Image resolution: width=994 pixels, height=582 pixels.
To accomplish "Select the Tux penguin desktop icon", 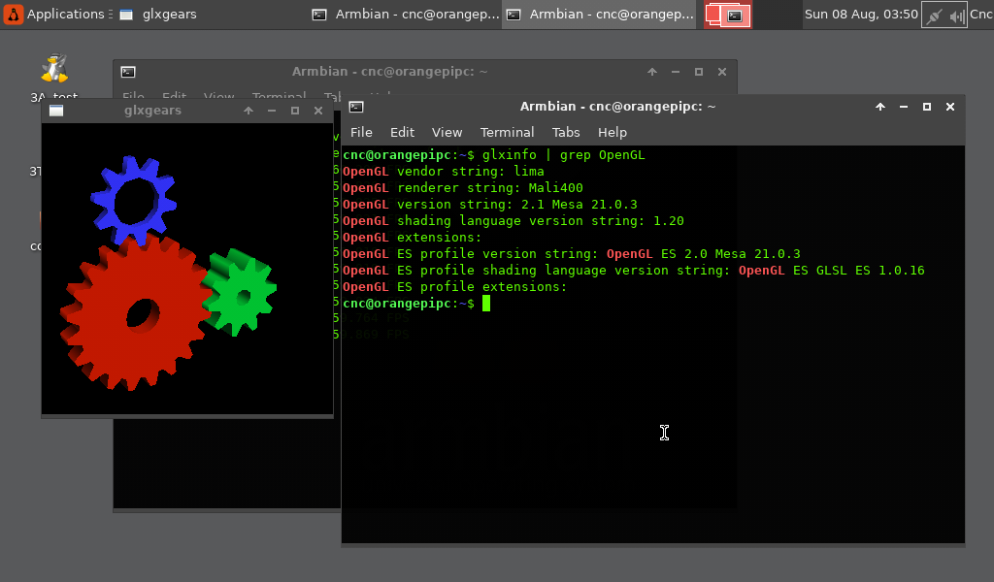I will pyautogui.click(x=54, y=69).
